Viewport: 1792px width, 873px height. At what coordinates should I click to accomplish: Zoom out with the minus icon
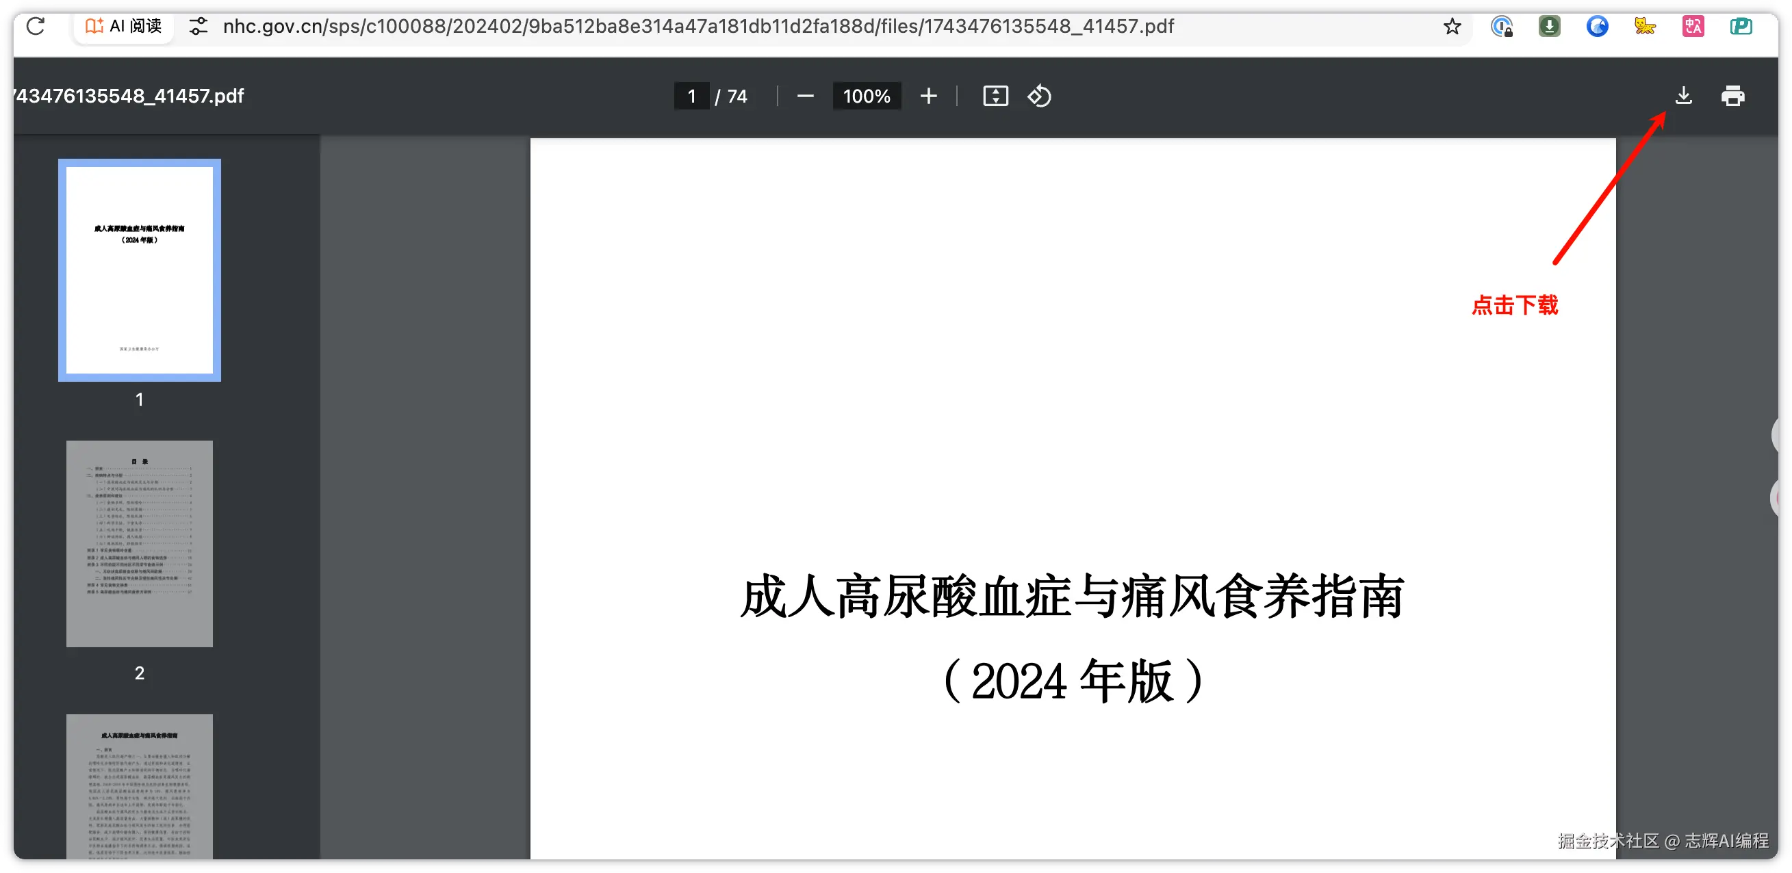pos(806,96)
